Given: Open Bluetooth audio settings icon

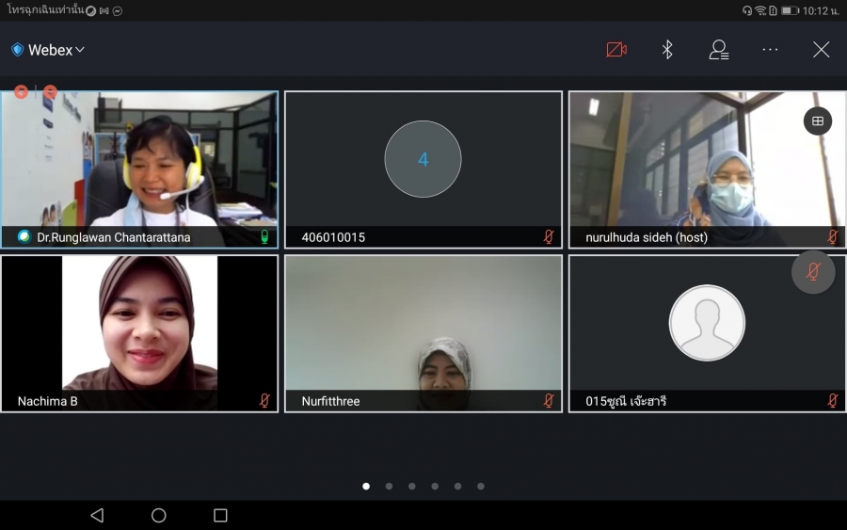Looking at the screenshot, I should click(667, 50).
